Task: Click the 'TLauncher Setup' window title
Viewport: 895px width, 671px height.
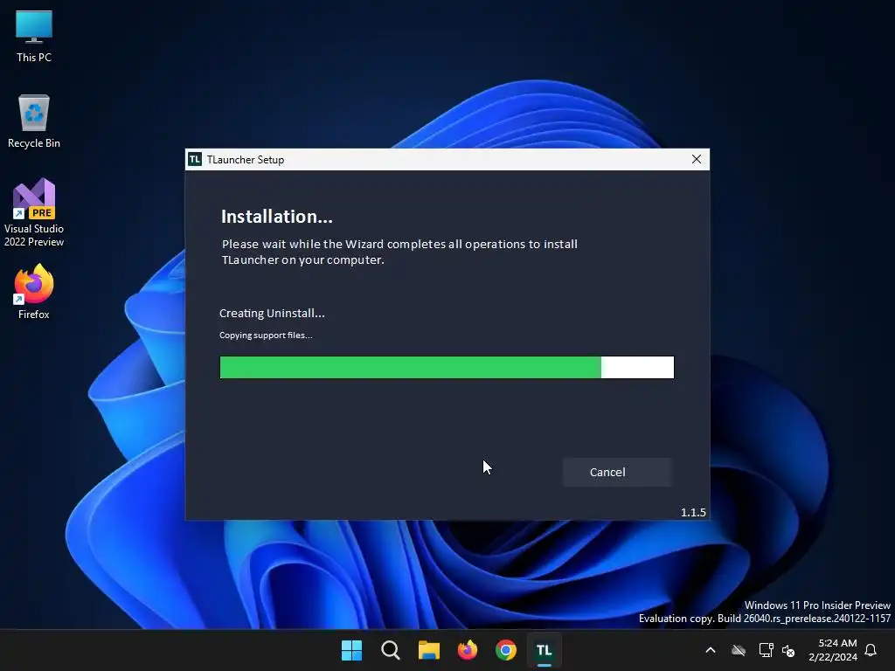Action: [x=246, y=160]
